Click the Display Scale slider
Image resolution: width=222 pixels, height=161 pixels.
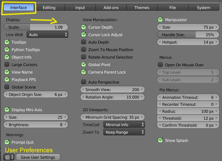click(x=36, y=27)
